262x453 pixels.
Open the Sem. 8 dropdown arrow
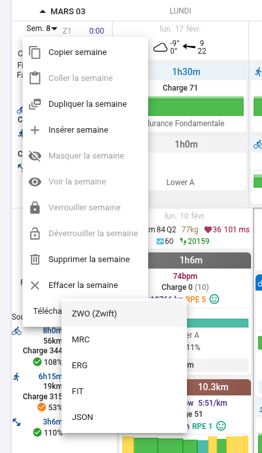click(54, 28)
